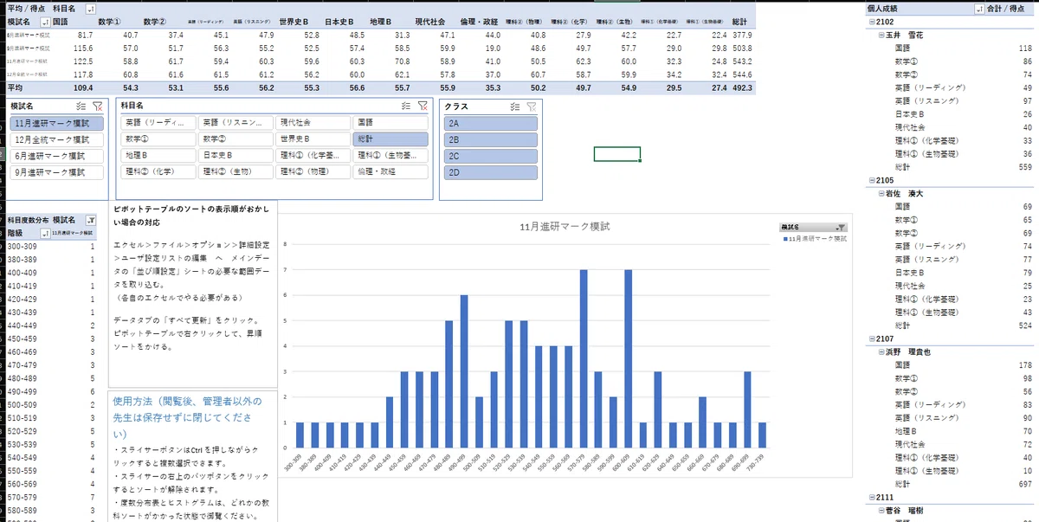This screenshot has width=1039, height=522.
Task: Collapse student group 2111
Action: click(872, 497)
